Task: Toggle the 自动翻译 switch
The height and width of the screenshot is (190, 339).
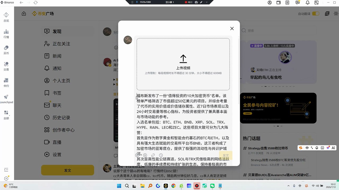Action: pyautogui.click(x=316, y=14)
